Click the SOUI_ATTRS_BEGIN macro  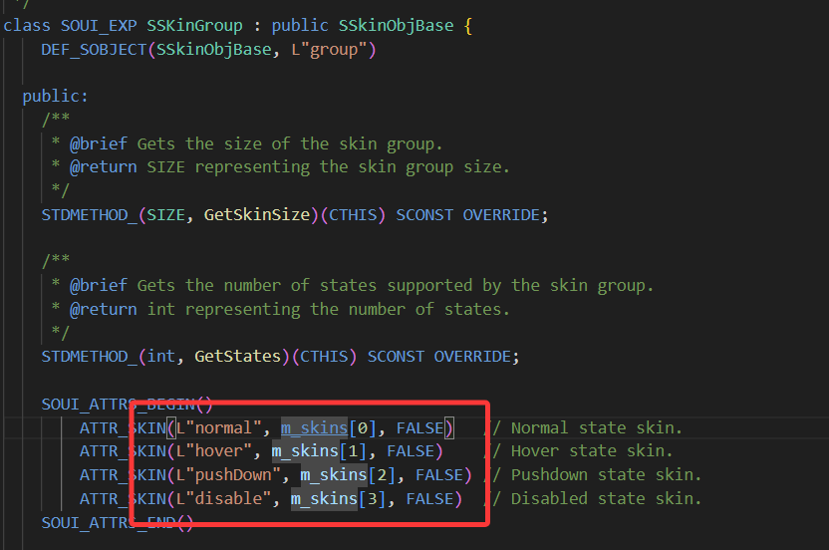pyautogui.click(x=118, y=404)
